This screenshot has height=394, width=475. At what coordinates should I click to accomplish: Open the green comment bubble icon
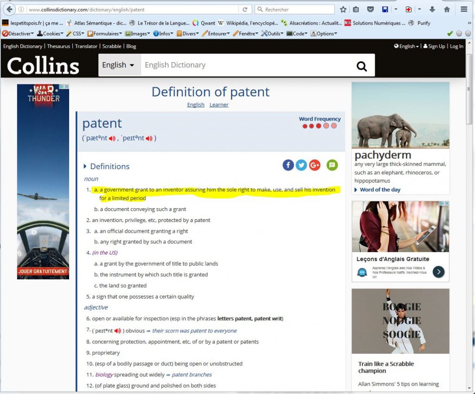click(x=332, y=165)
